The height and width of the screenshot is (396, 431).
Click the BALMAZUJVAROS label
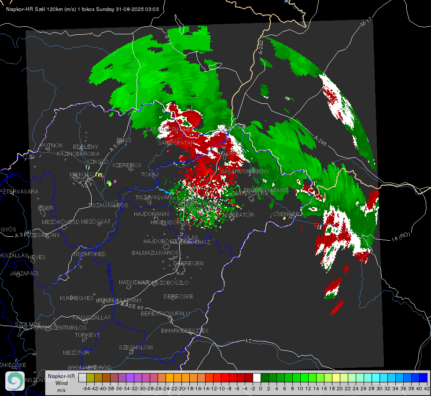[155, 253]
